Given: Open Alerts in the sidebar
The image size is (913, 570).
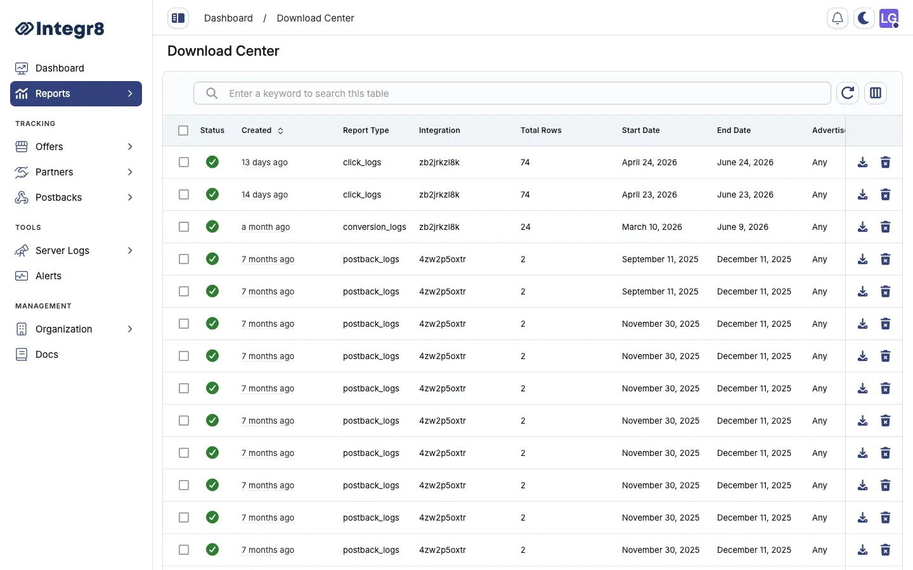Looking at the screenshot, I should [76, 275].
